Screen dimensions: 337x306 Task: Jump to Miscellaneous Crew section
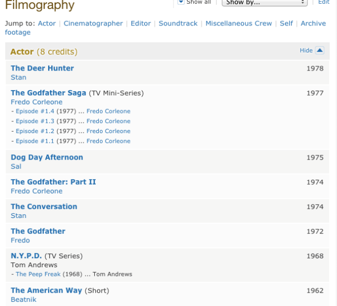pyautogui.click(x=239, y=23)
